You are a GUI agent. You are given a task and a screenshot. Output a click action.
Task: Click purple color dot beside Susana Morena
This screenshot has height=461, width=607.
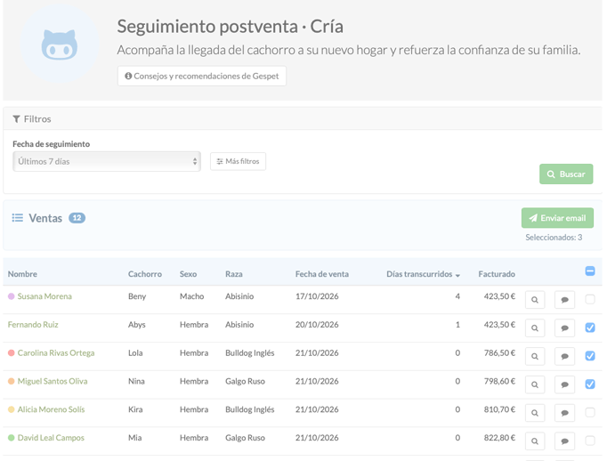(12, 296)
